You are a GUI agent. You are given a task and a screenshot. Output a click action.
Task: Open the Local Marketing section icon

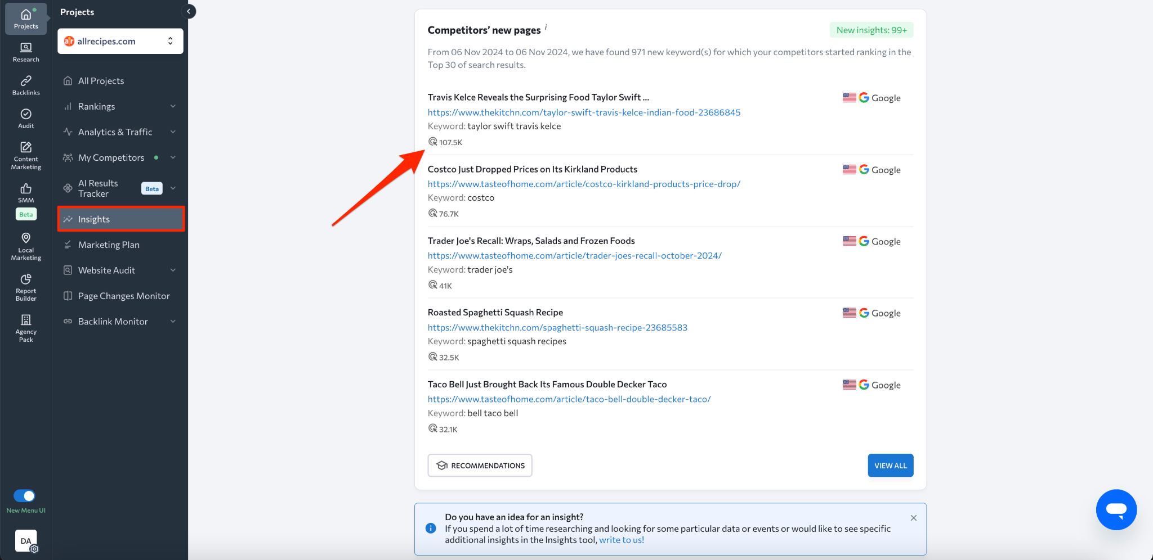click(26, 246)
